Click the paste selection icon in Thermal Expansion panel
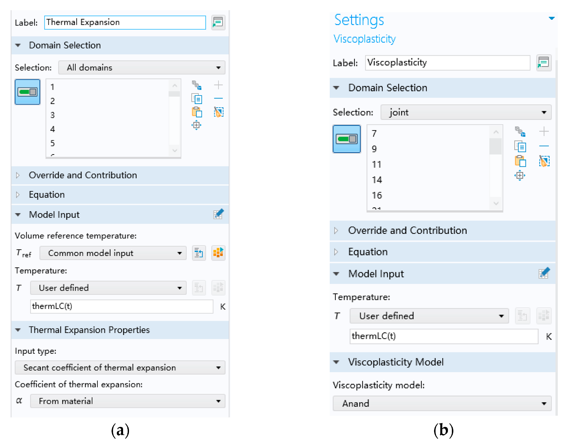The height and width of the screenshot is (446, 566). (197, 112)
